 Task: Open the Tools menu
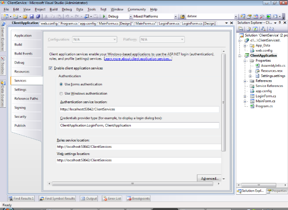pos(91,9)
